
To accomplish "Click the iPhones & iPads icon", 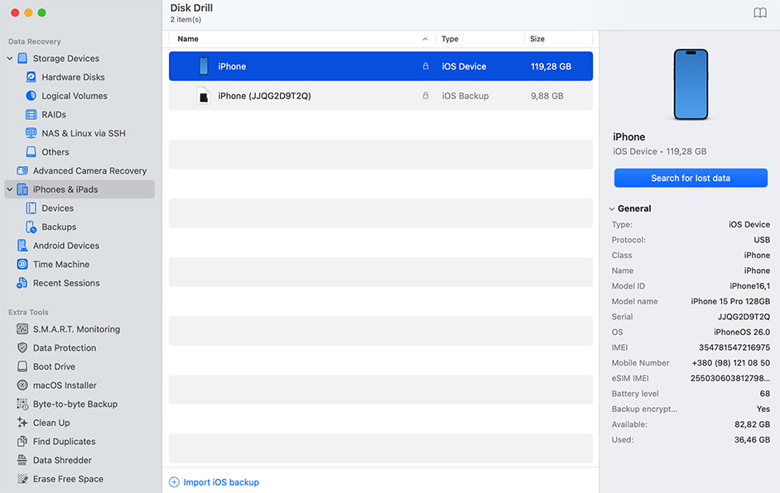I will (22, 189).
